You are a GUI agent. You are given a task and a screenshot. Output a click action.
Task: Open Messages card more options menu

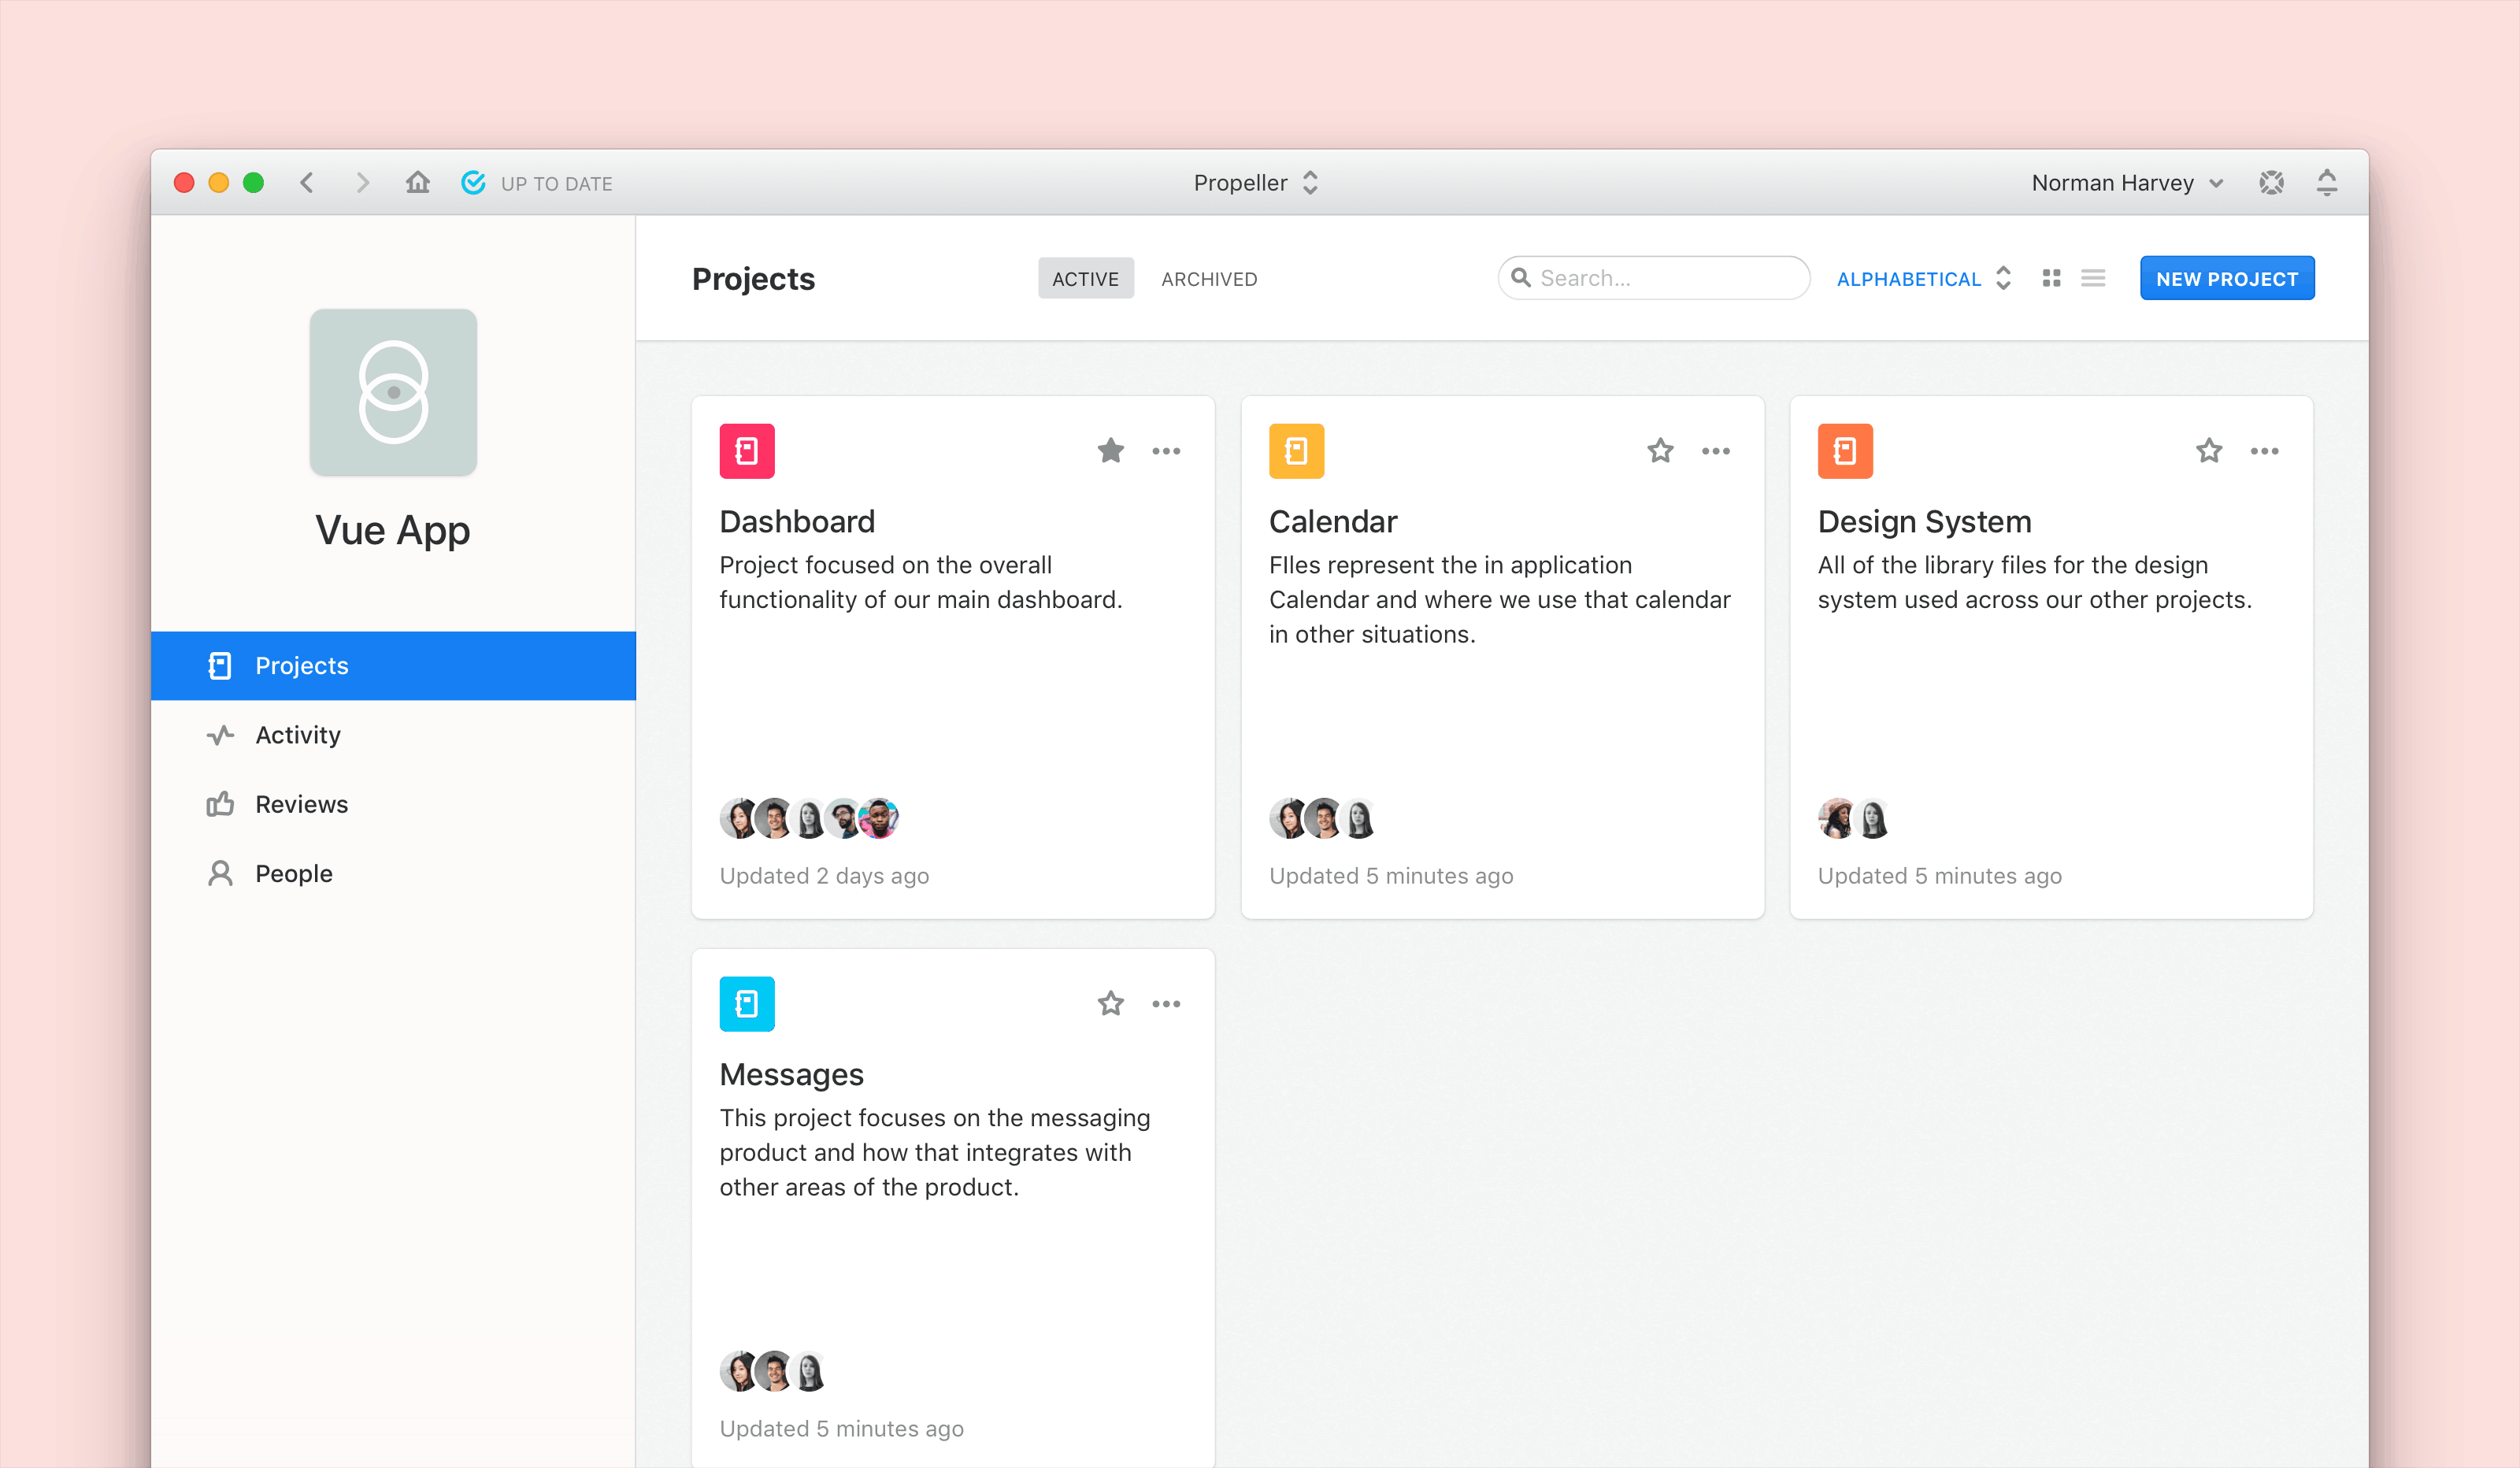[x=1166, y=1004]
